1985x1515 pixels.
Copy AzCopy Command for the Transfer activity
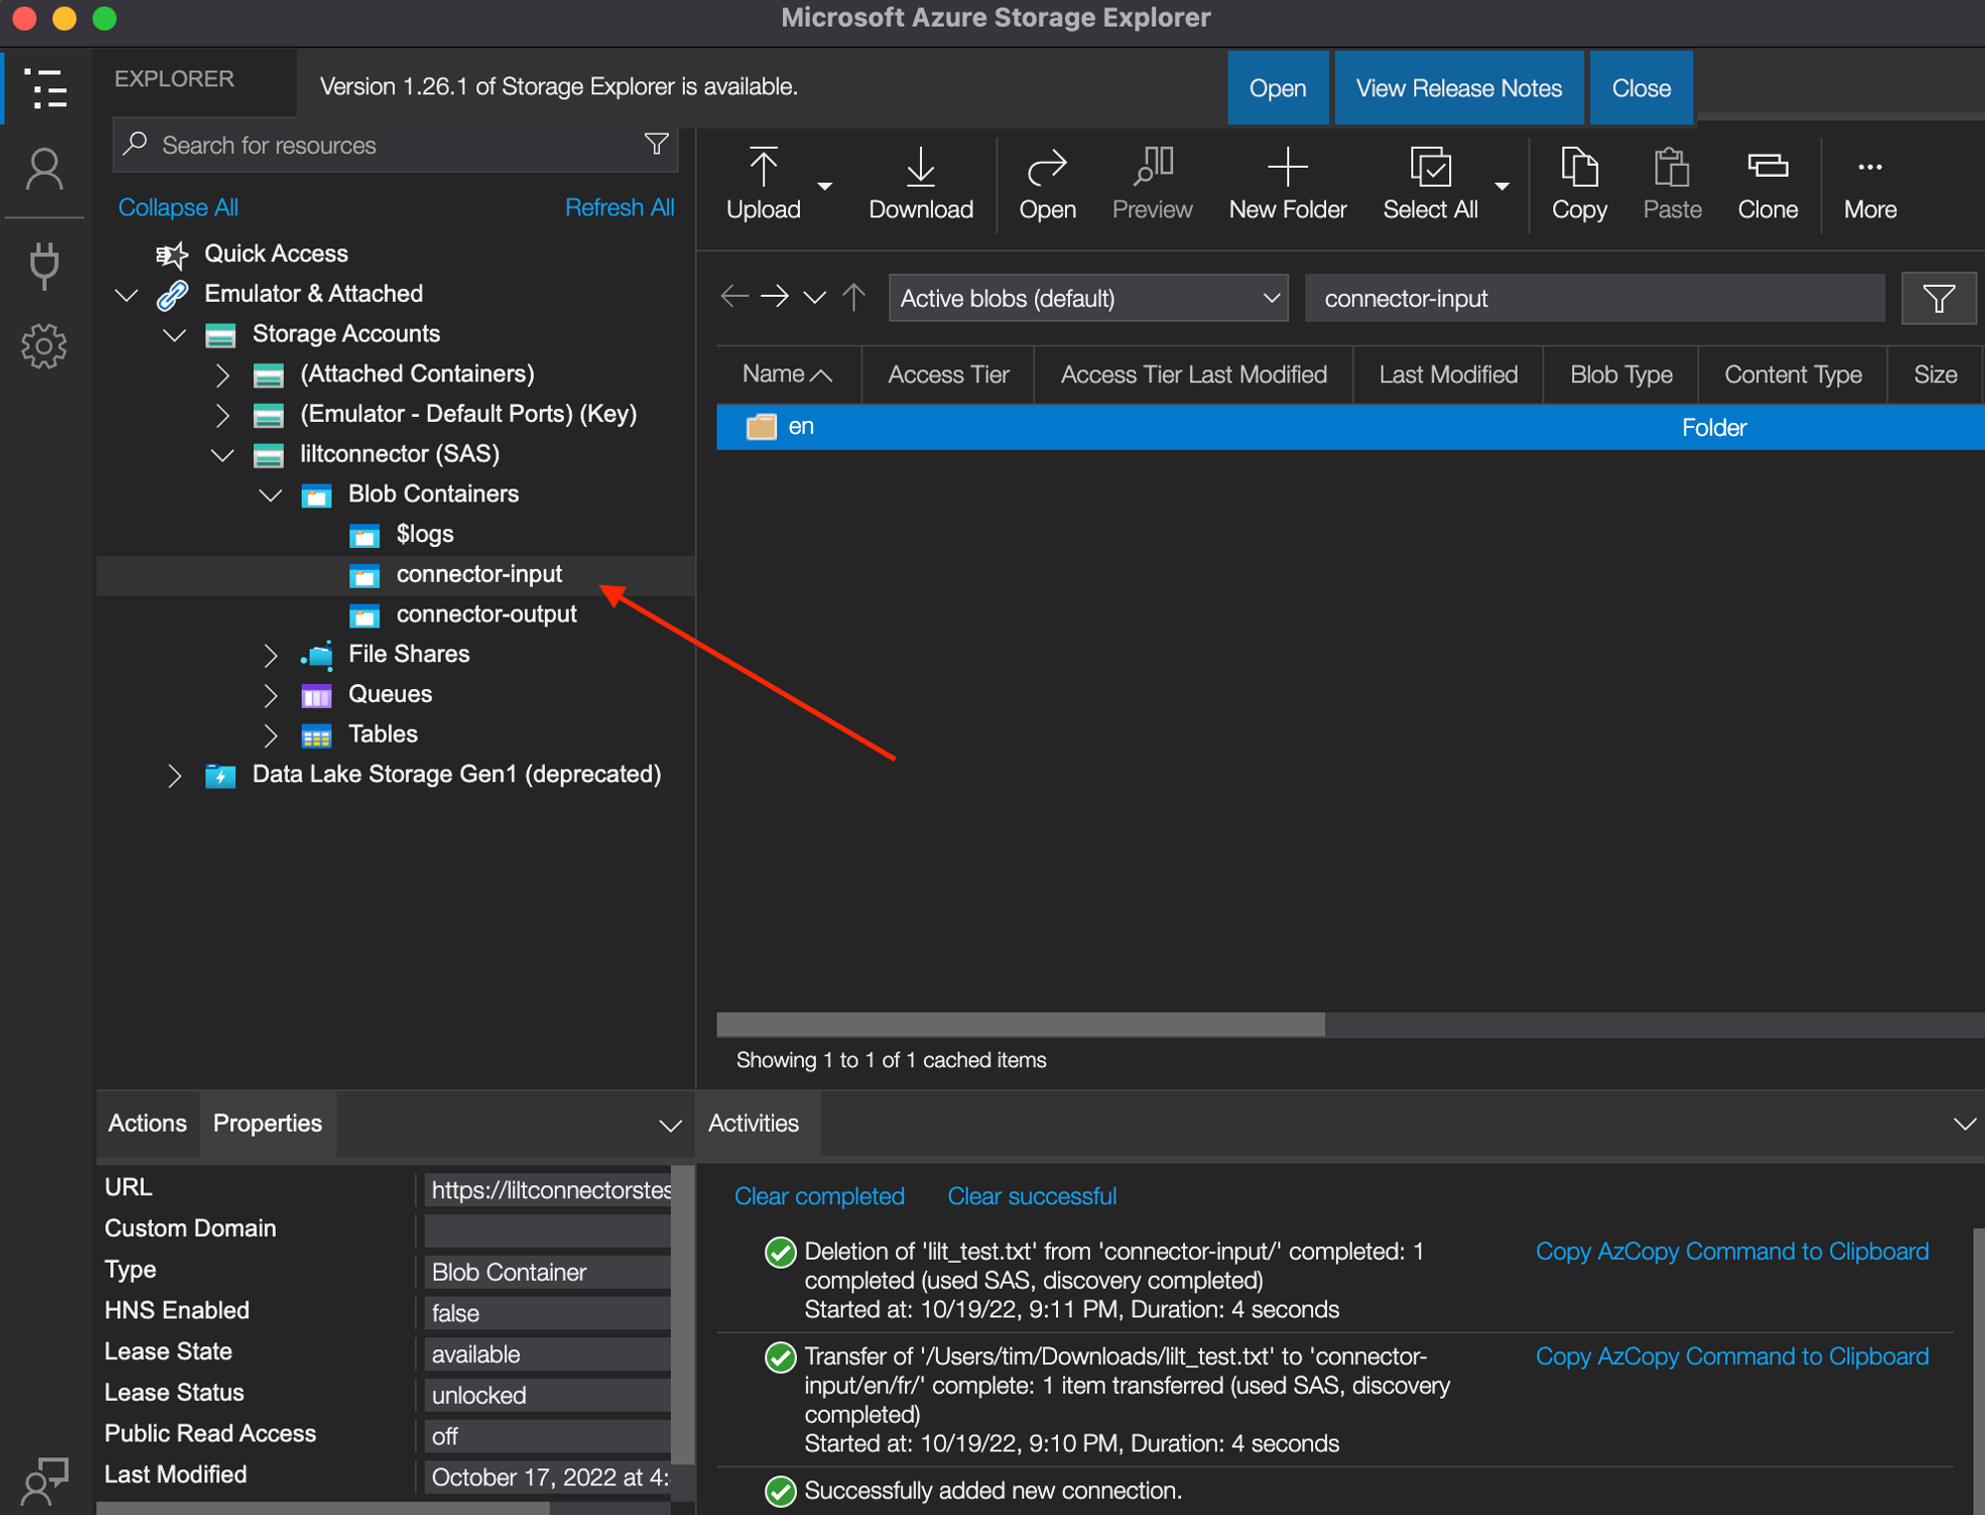1732,1356
